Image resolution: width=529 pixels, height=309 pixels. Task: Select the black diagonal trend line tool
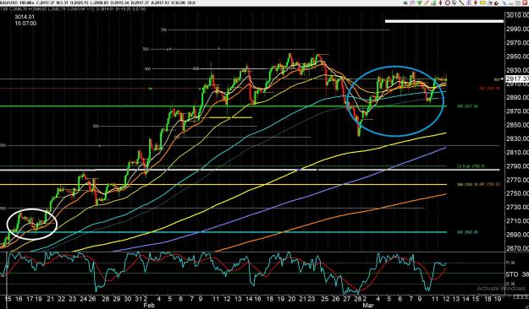click(x=461, y=3)
